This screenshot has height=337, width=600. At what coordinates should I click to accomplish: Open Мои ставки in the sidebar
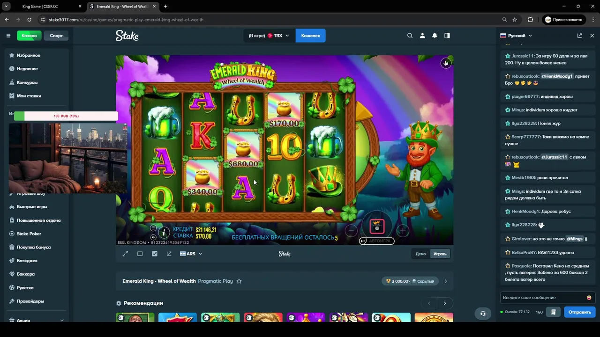[37, 96]
